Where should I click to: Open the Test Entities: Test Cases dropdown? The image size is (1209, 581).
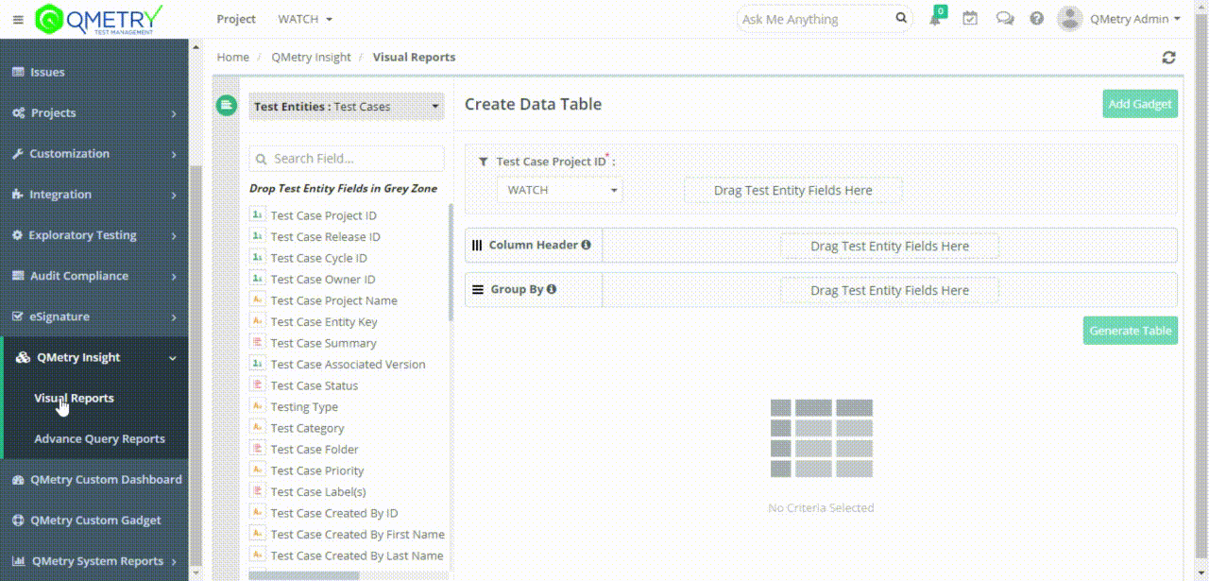347,107
